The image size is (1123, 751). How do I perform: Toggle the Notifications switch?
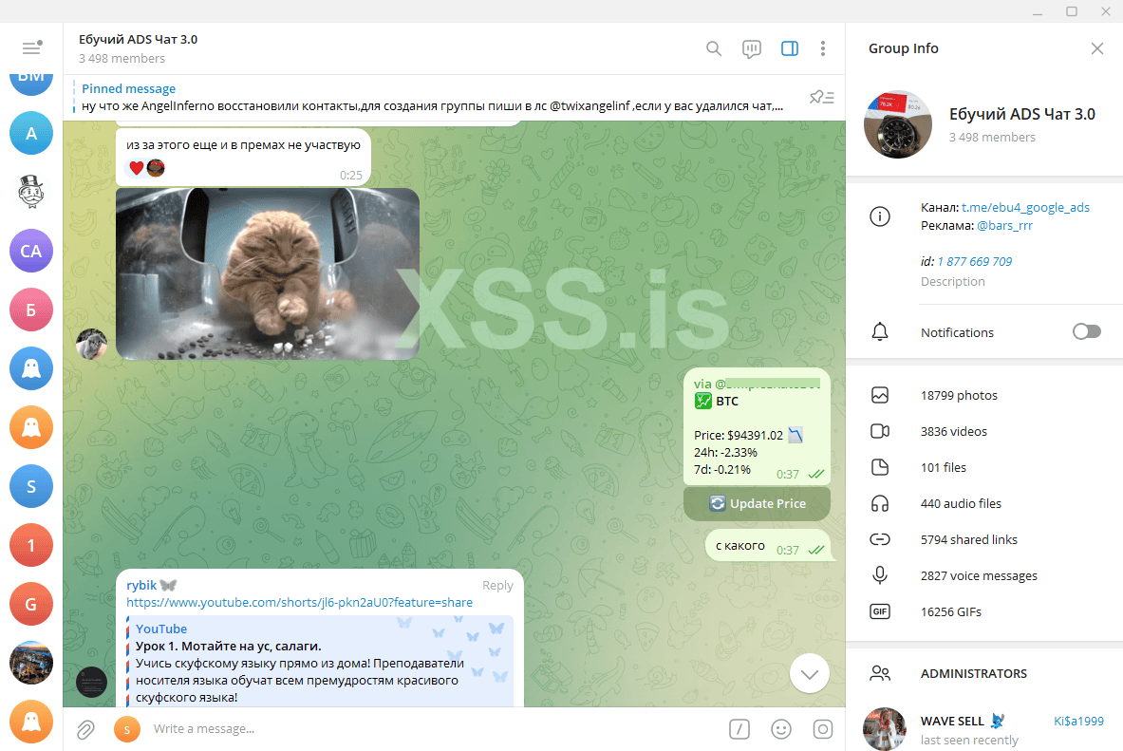pyautogui.click(x=1087, y=331)
